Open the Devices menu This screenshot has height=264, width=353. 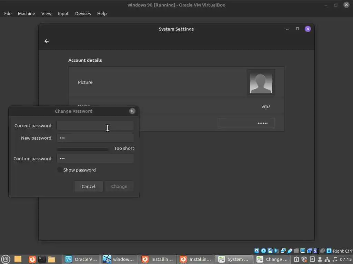point(83,13)
